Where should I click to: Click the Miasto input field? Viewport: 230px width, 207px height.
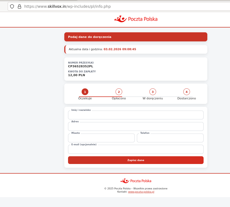point(101,138)
